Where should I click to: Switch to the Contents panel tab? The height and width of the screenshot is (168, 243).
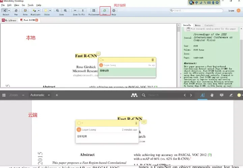(x=209, y=25)
